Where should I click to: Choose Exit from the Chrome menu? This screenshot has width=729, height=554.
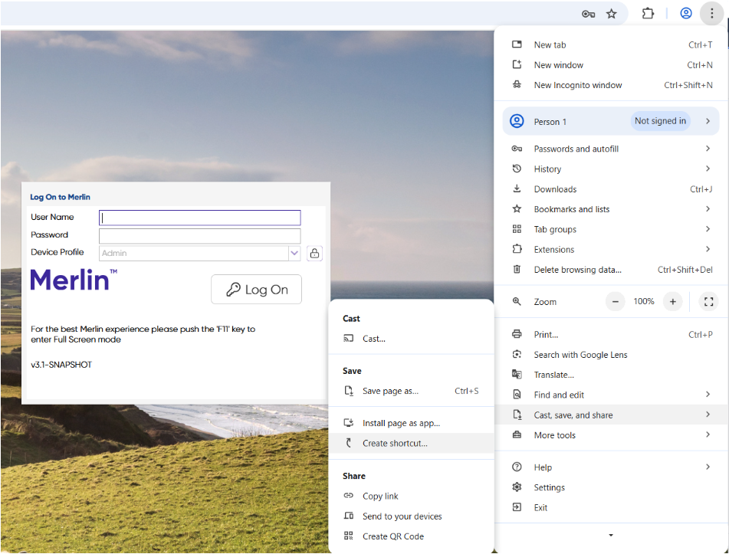point(611,507)
